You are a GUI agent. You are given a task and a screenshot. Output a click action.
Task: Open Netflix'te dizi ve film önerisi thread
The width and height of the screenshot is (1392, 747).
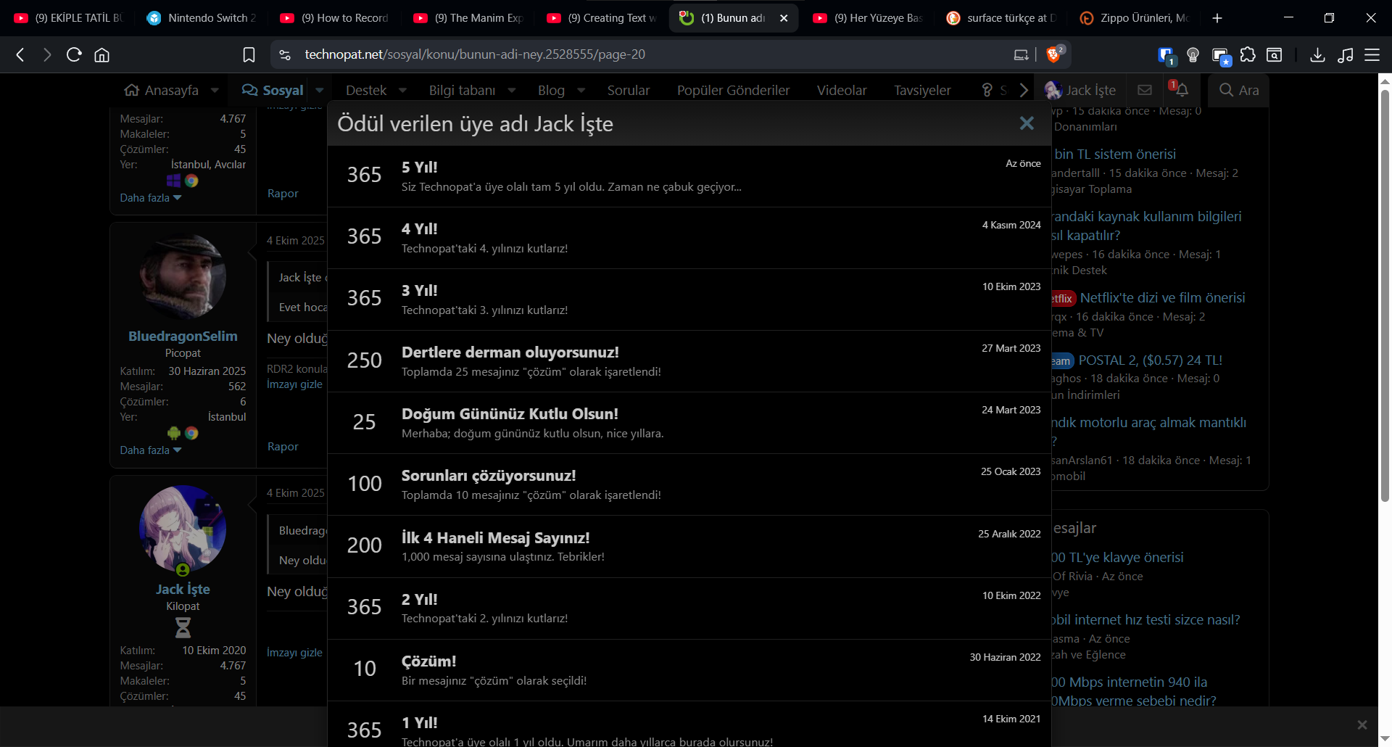[x=1163, y=297]
